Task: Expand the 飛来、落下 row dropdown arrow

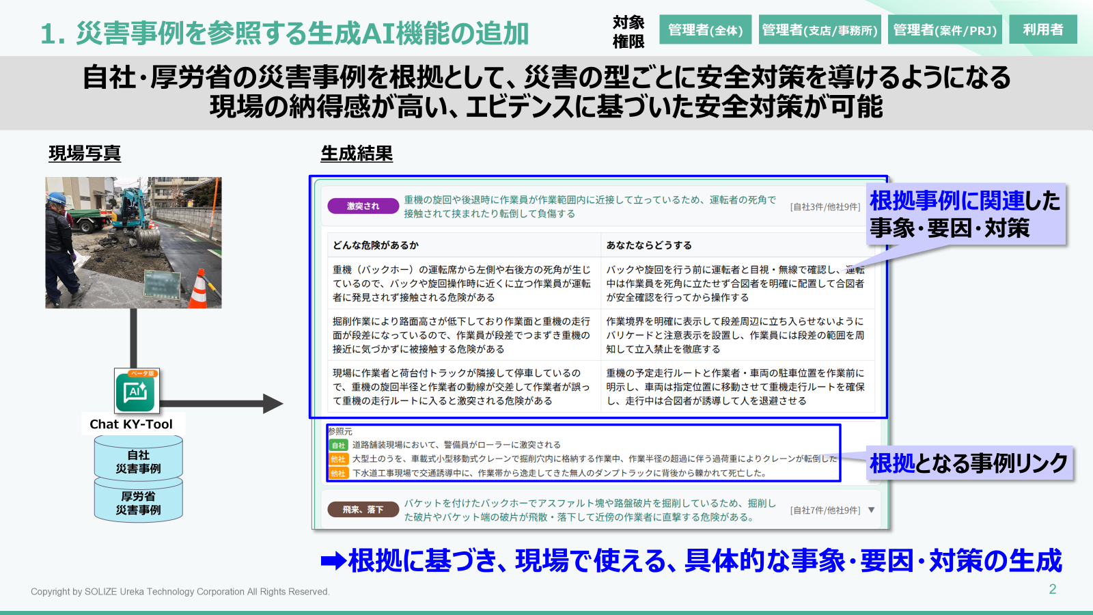Action: click(871, 510)
